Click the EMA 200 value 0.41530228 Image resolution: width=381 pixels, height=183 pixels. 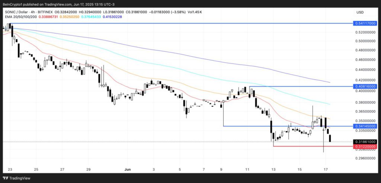coord(112,17)
